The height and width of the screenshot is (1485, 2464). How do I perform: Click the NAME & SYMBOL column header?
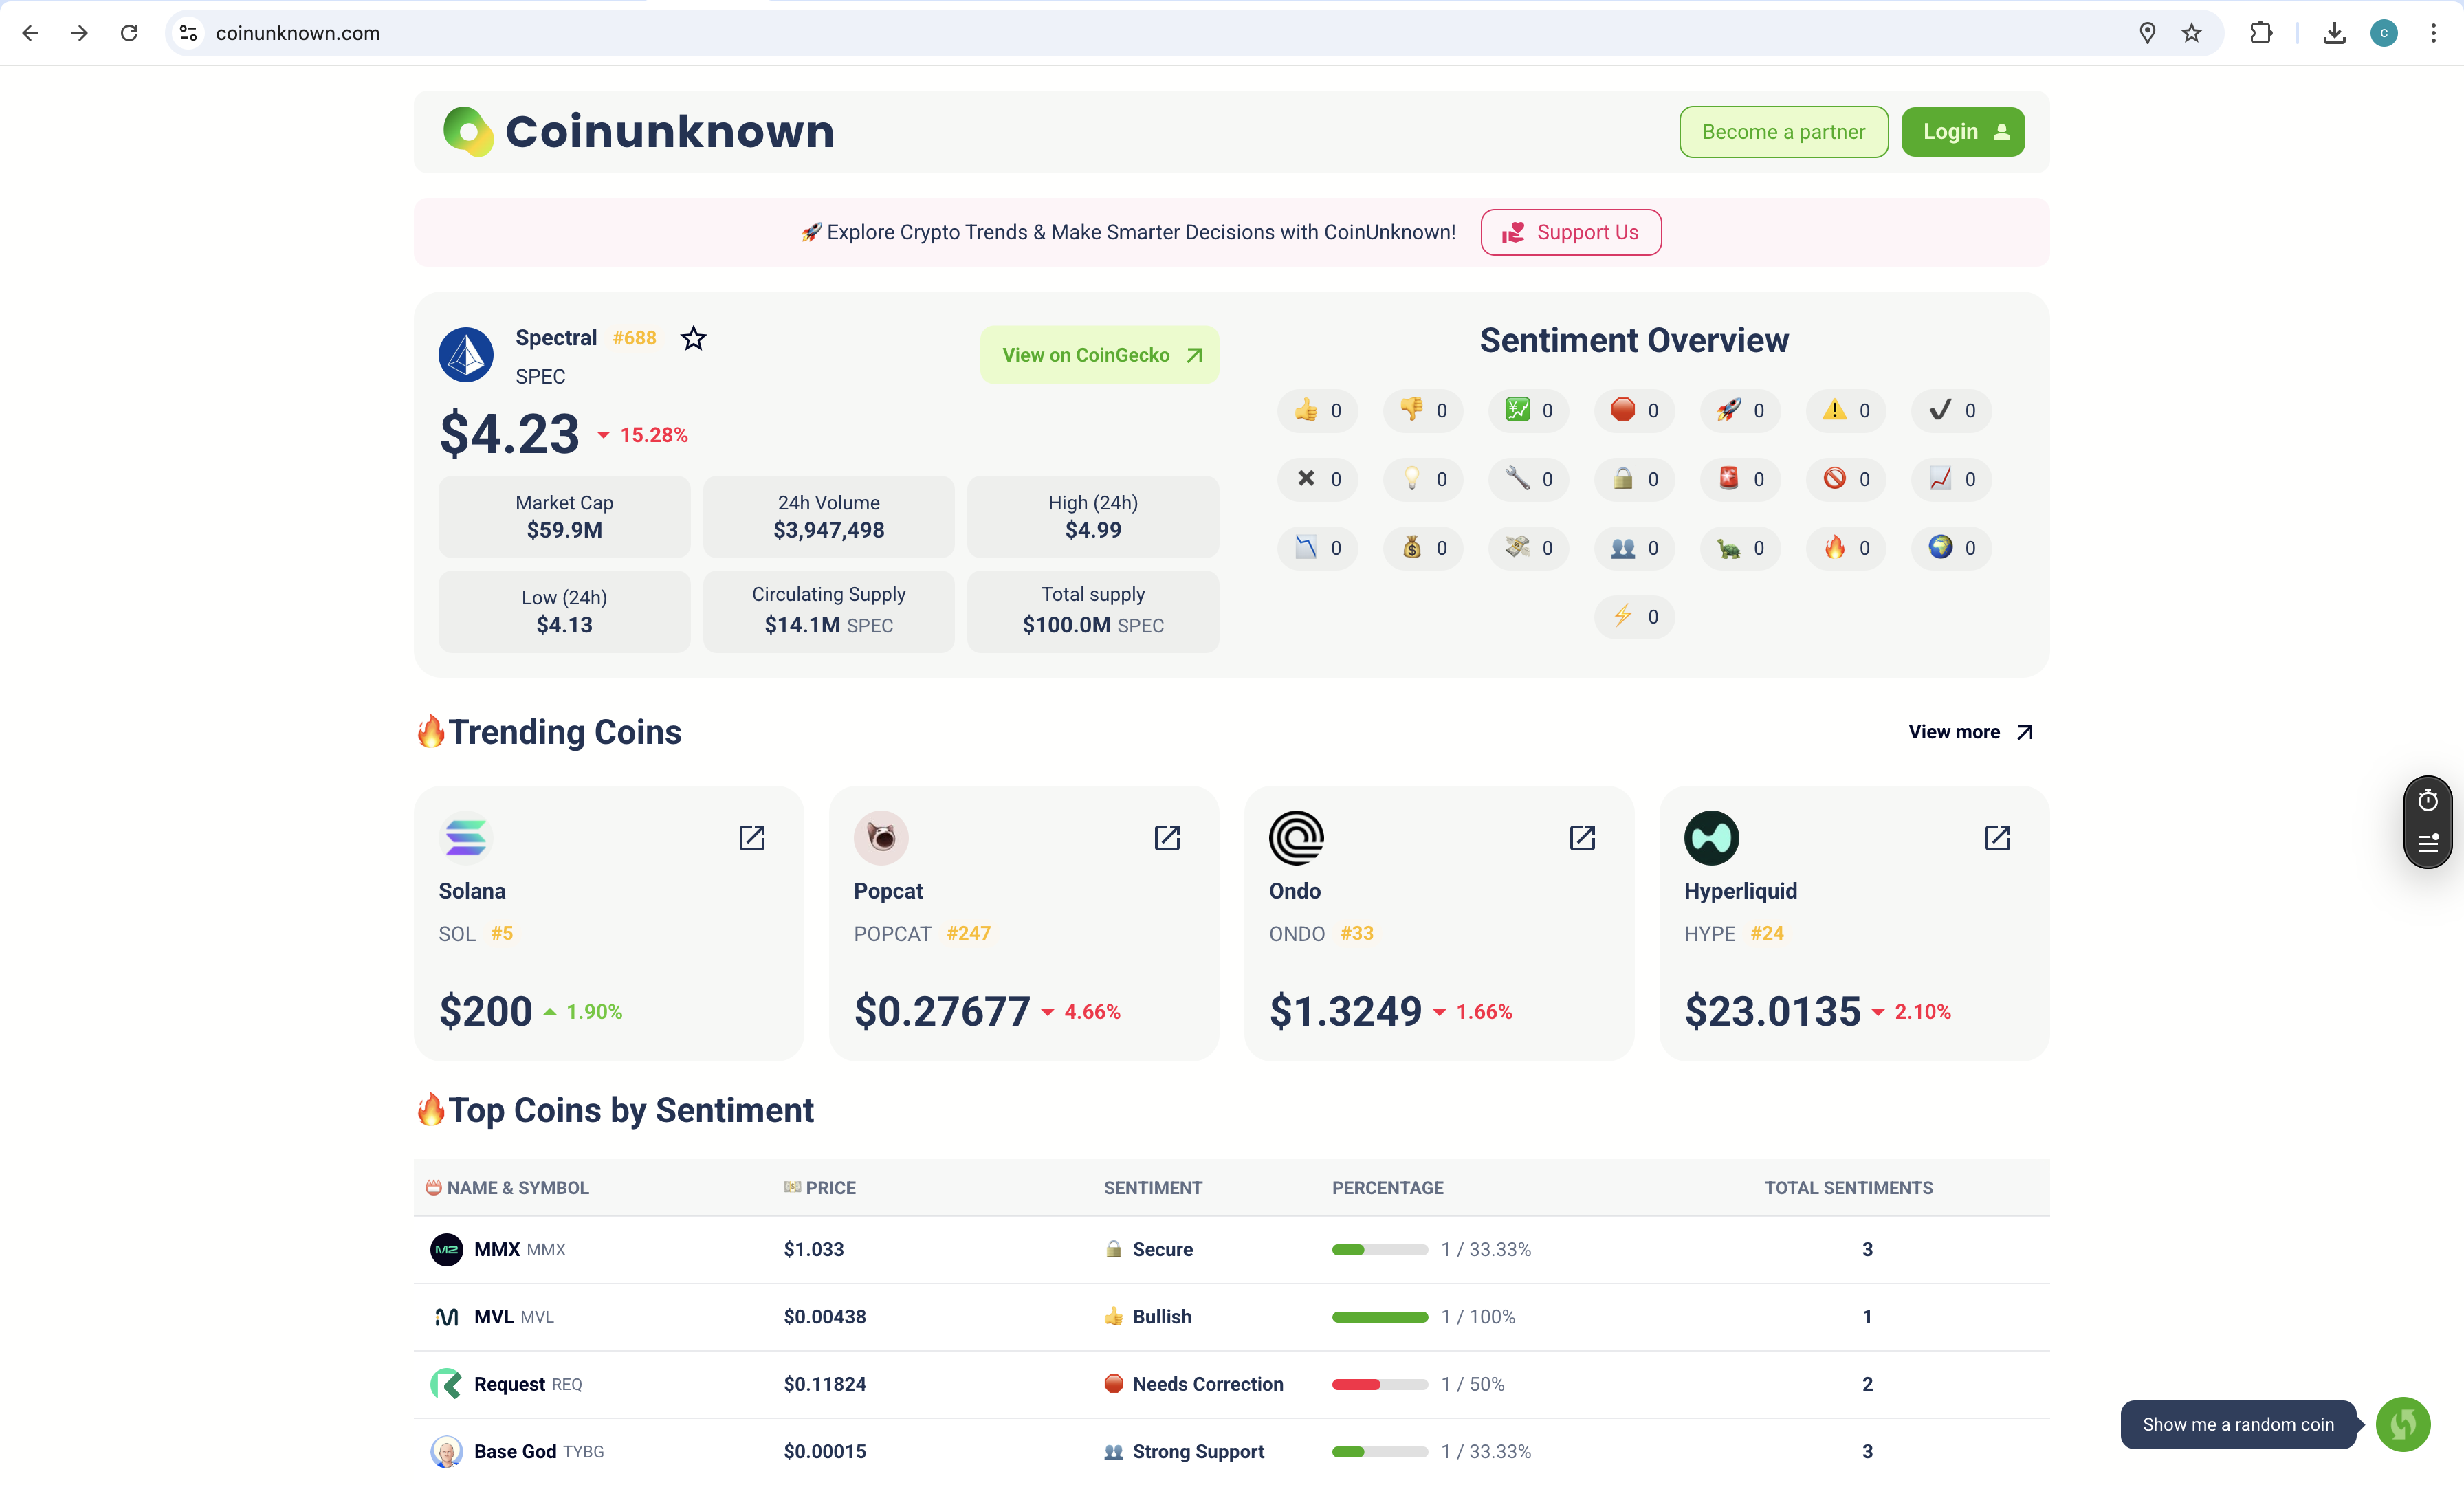pos(507,1188)
